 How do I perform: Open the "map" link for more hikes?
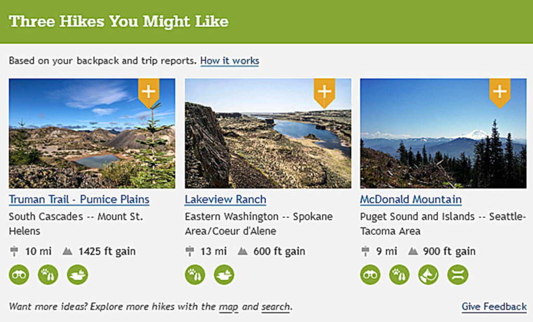(228, 306)
